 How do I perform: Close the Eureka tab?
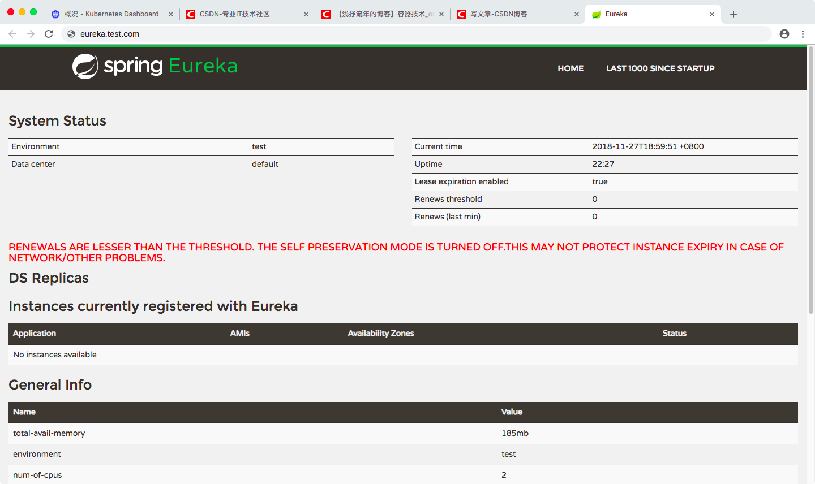coord(712,14)
